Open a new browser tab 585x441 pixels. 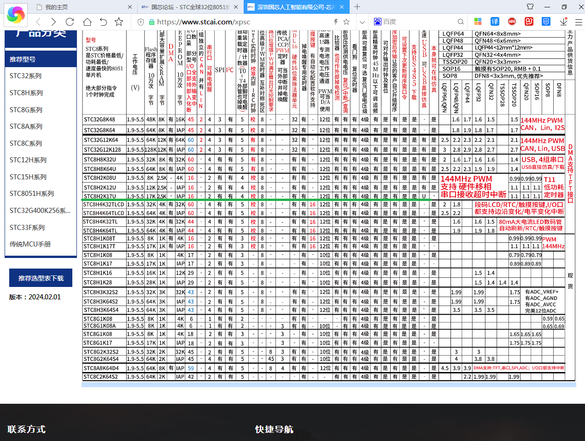click(x=357, y=7)
